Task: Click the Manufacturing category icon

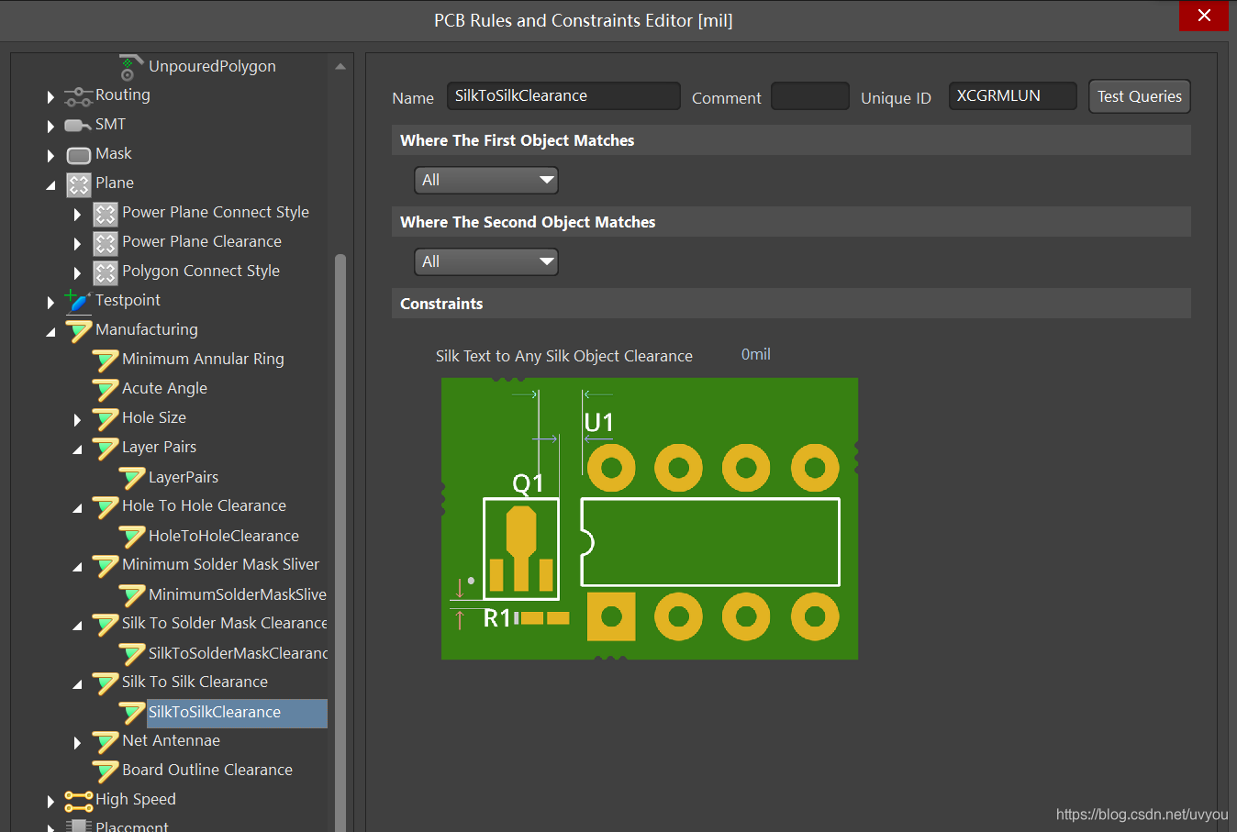Action: tap(79, 331)
